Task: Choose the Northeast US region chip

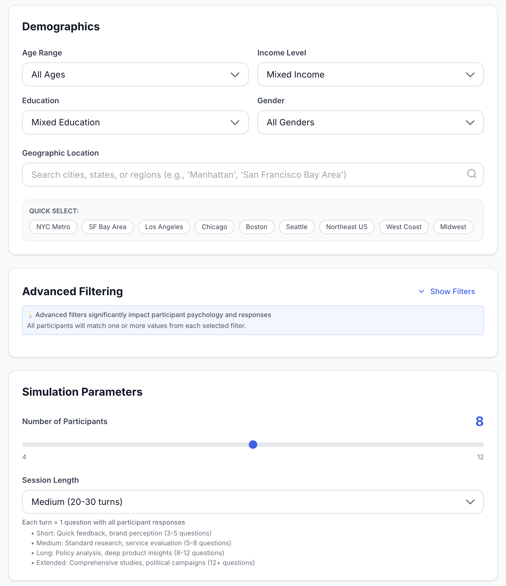Action: pyautogui.click(x=347, y=227)
